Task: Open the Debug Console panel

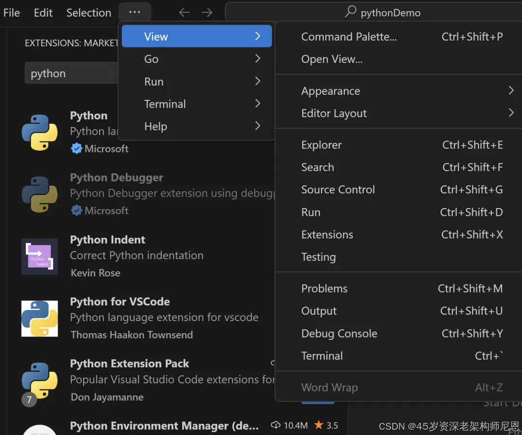Action: point(400,333)
